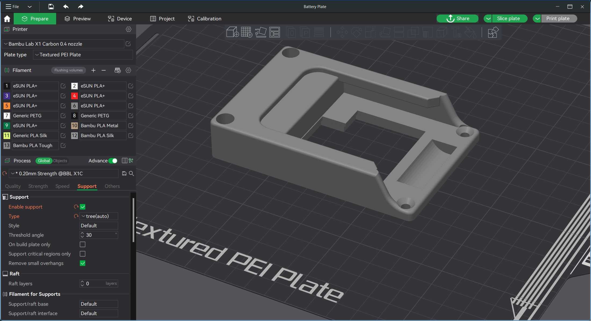This screenshot has width=591, height=321.
Task: Edit the Bambu Lab X1 Carbon printer preset
Action: tap(128, 44)
